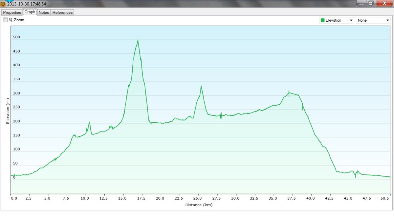This screenshot has width=394, height=220.
Task: Click the 40.0 tick on the distance axis
Action: 311,198
